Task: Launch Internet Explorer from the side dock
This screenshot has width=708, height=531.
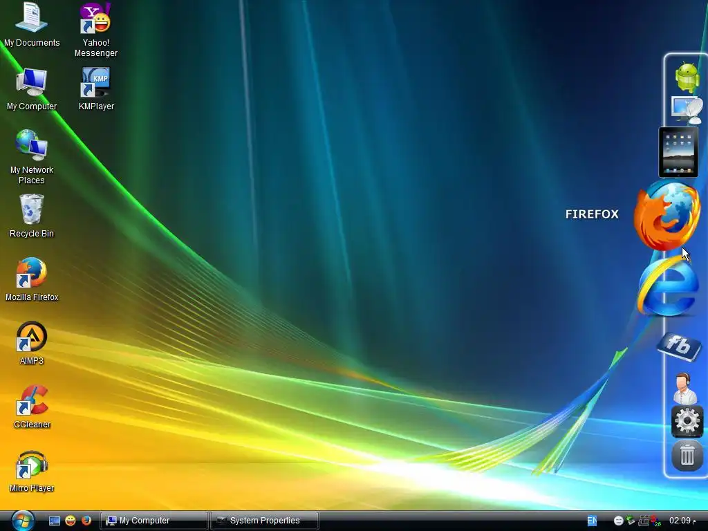Action: (667, 287)
